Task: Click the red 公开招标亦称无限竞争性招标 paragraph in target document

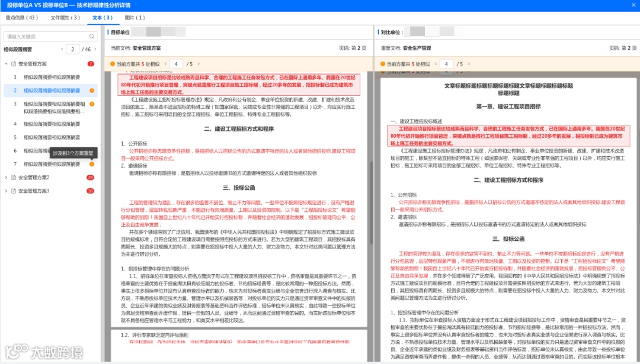Action: click(238, 154)
